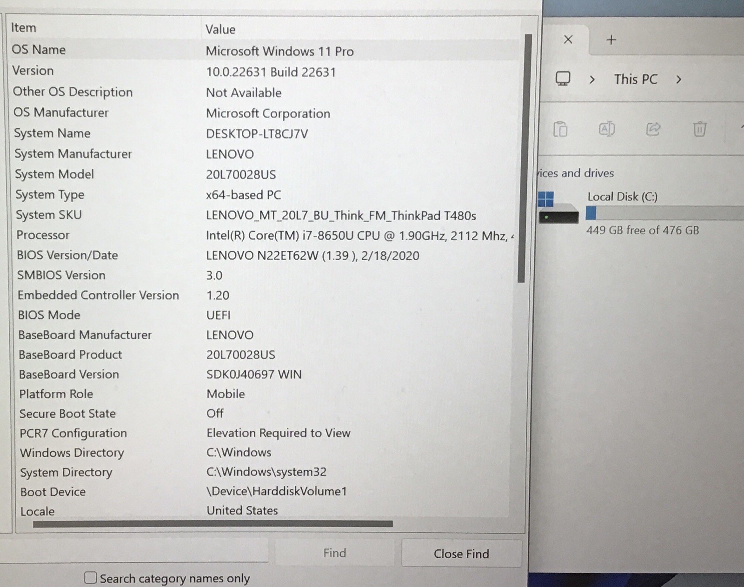Select the Version row
Image resolution: width=744 pixels, height=587 pixels.
pos(263,71)
